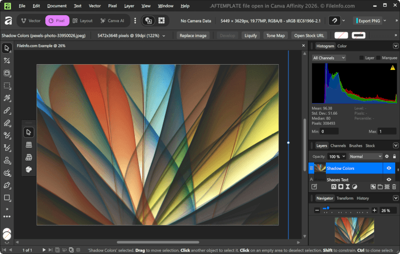Viewport: 400px width, 254px height.
Task: Click Open Stock URL button
Action: click(x=309, y=36)
